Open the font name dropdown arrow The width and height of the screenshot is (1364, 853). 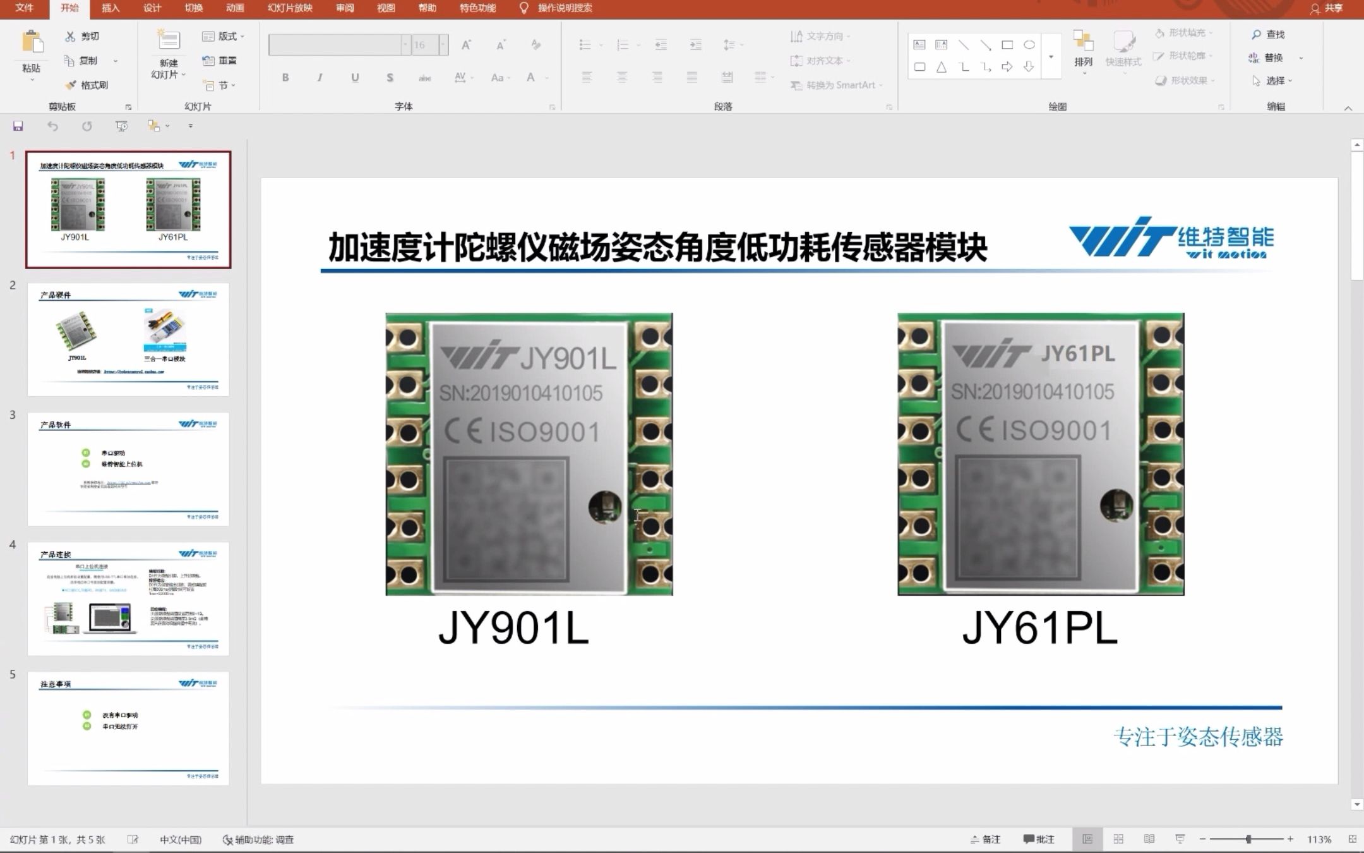pyautogui.click(x=406, y=45)
